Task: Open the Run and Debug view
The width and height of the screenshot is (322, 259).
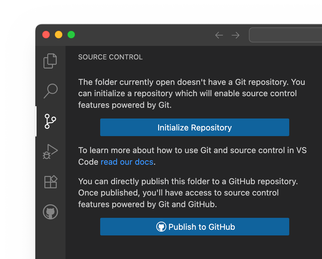Action: tap(50, 152)
